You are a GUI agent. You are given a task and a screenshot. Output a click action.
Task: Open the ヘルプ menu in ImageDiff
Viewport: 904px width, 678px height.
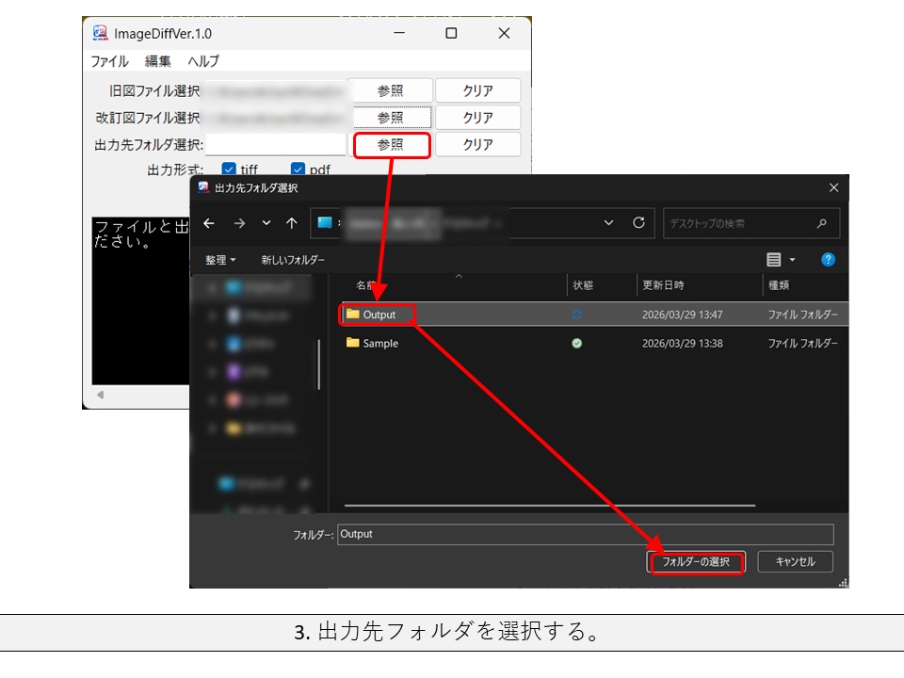204,61
